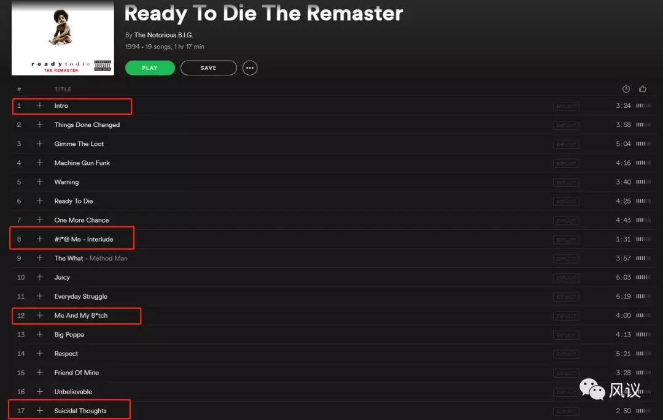Screen dimensions: 663x420
Task: Open the three-dots more options button
Action: (250, 68)
